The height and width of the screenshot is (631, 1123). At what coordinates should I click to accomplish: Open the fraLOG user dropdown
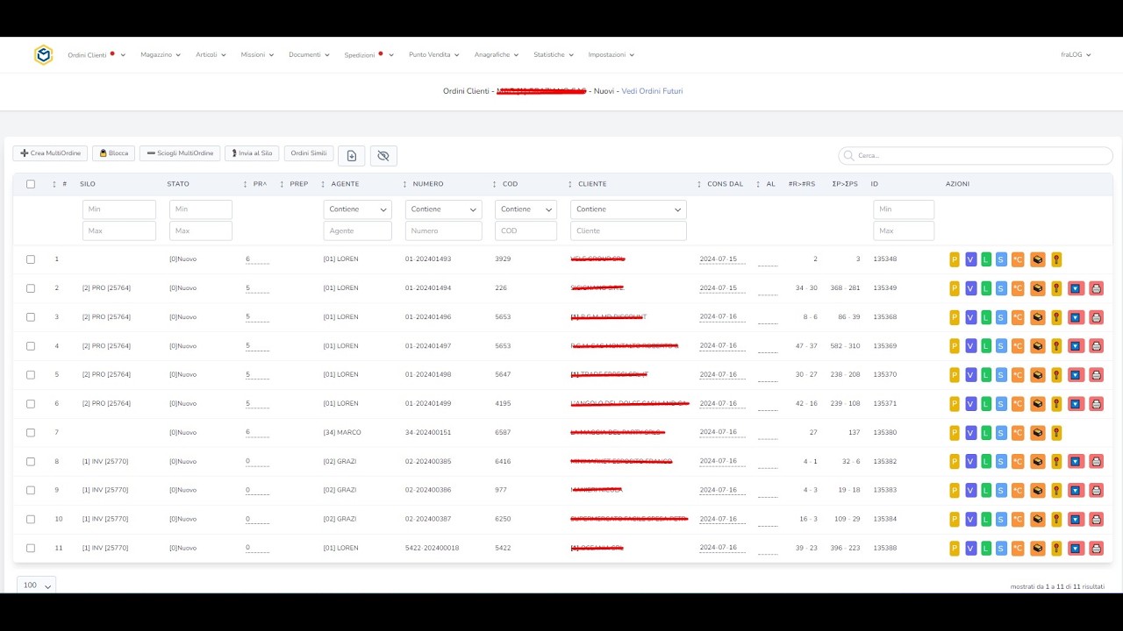[x=1076, y=54]
